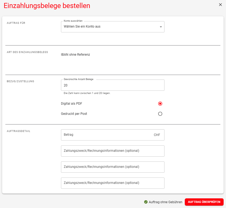Click the Auftrag ohne Gebühren text
This screenshot has height=208, width=226.
pyautogui.click(x=166, y=202)
